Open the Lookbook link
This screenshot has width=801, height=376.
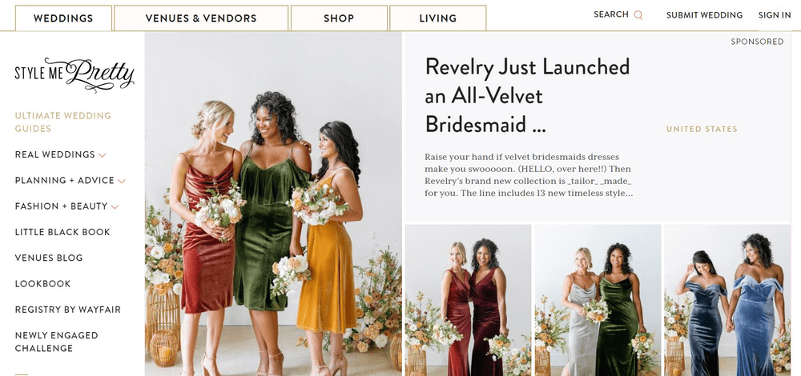(43, 284)
